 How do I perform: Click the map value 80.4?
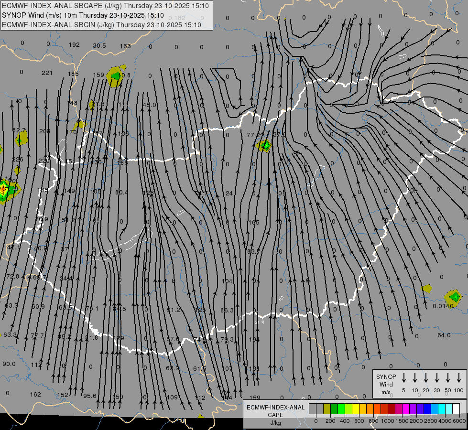point(121,192)
